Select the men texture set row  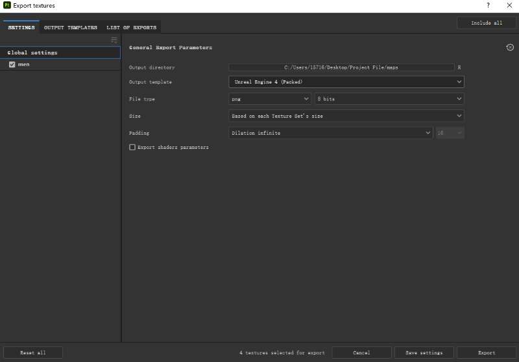pos(60,64)
